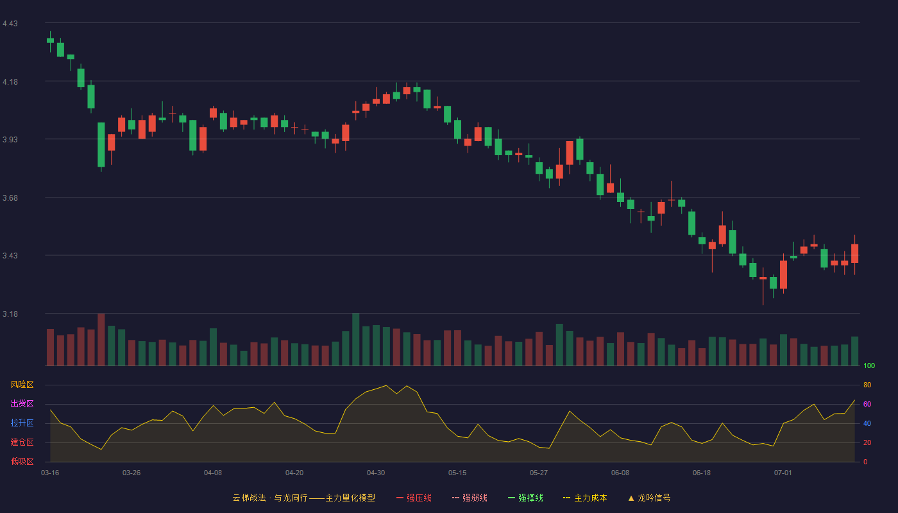This screenshot has height=513, width=898.
Task: Click the 4.43 price axis label
Action: [x=10, y=24]
